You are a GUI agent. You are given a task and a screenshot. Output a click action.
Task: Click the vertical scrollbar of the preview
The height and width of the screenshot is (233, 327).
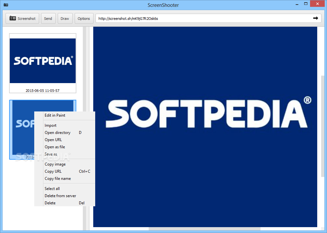tap(323, 126)
